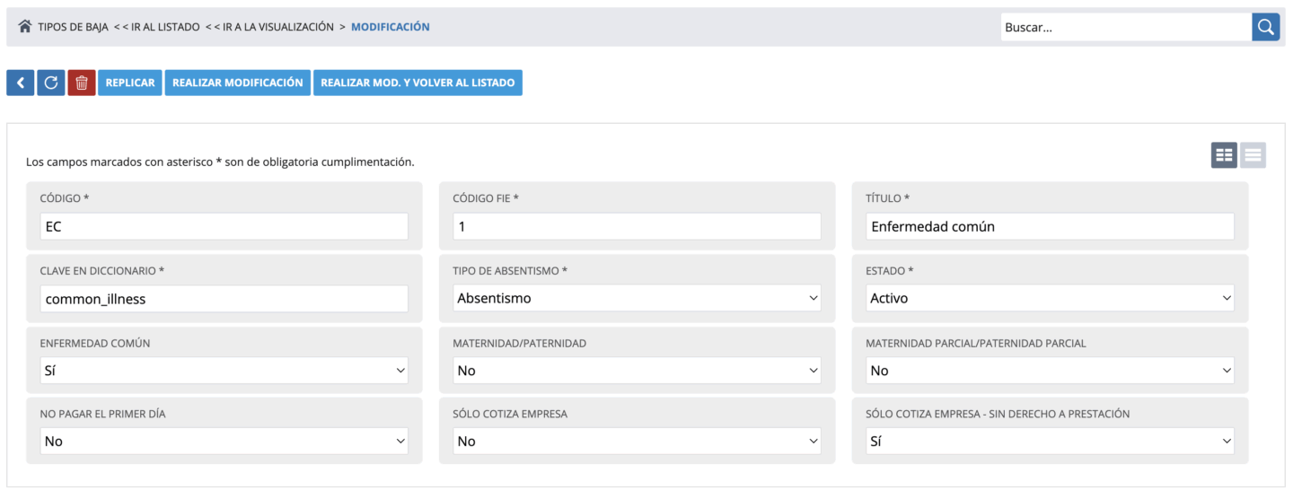Open the Tipo de Absentismo dropdown
The width and height of the screenshot is (1293, 499).
coord(637,298)
